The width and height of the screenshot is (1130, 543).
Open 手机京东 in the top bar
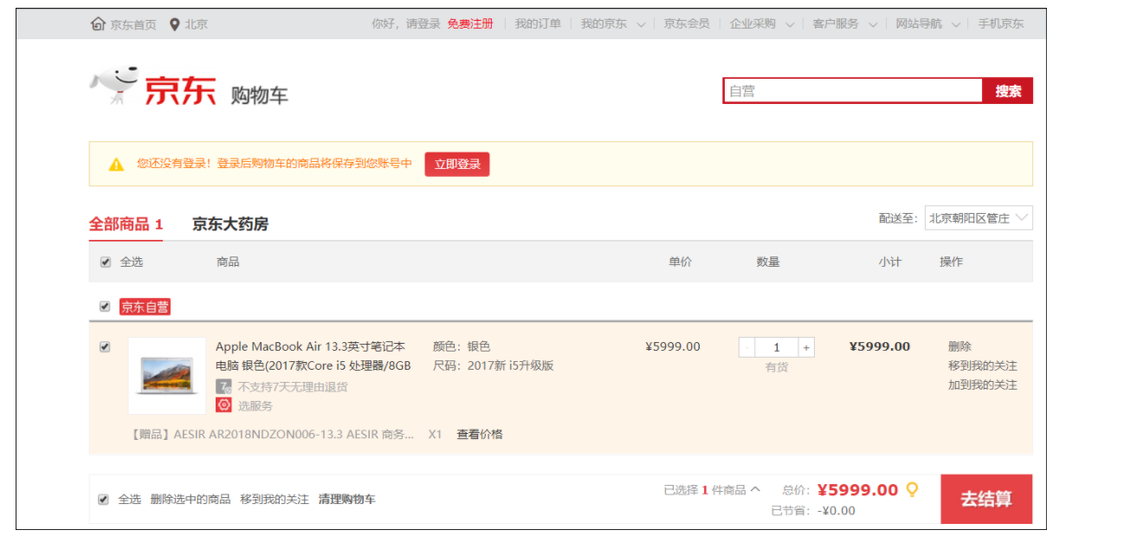[x=1001, y=23]
